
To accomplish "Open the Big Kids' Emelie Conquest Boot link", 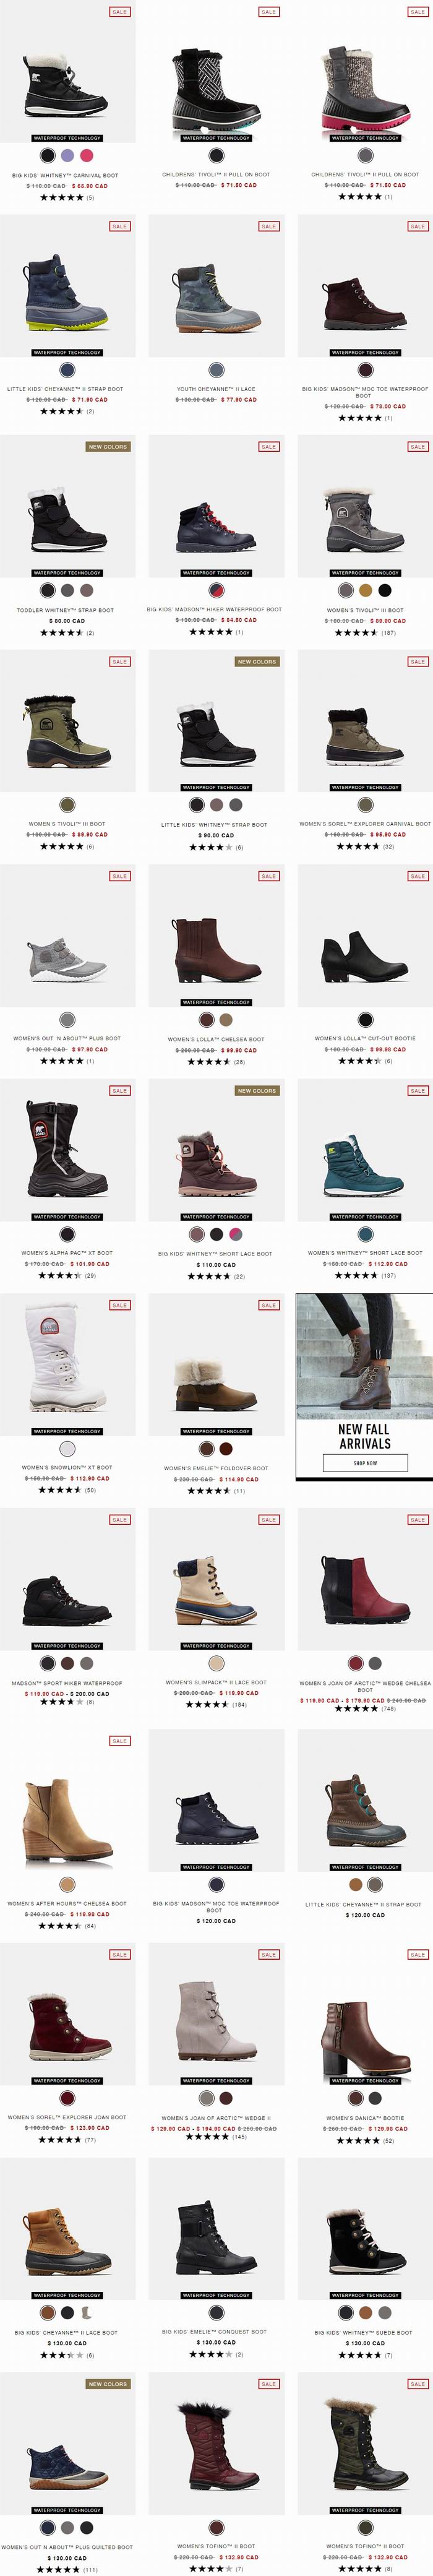I will tap(216, 2332).
